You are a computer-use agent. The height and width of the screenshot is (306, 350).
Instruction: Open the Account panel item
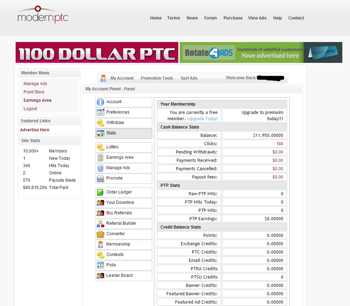click(124, 102)
